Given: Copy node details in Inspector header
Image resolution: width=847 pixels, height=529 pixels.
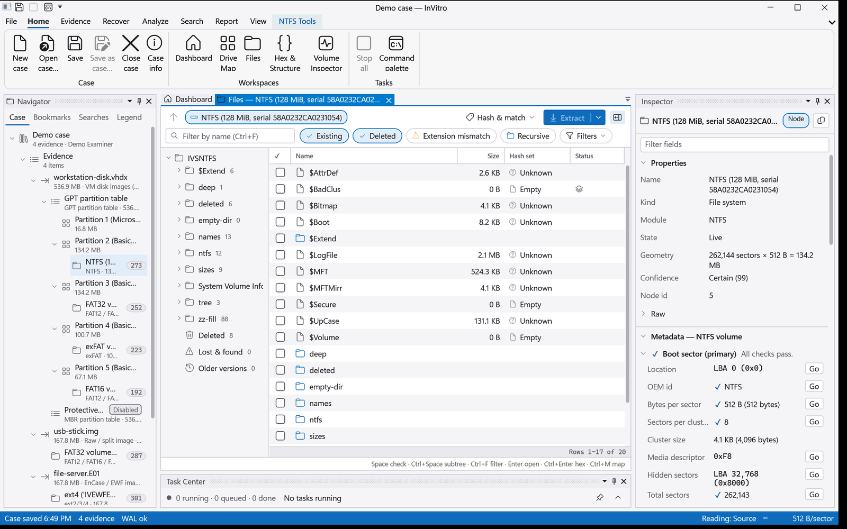Looking at the screenshot, I should click(x=821, y=120).
